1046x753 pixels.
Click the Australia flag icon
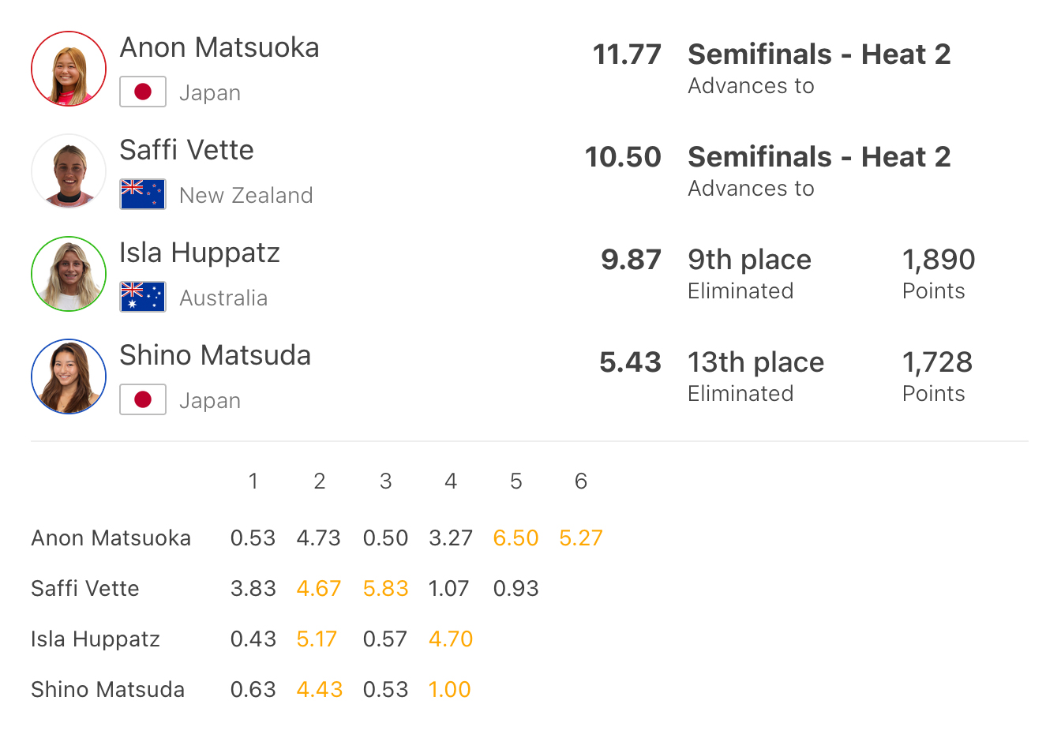click(143, 297)
